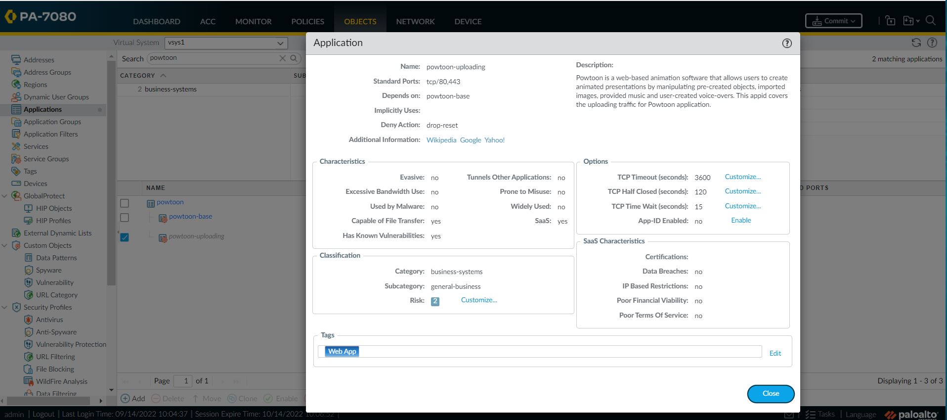Check the powtoon-base row checkbox

tap(125, 218)
